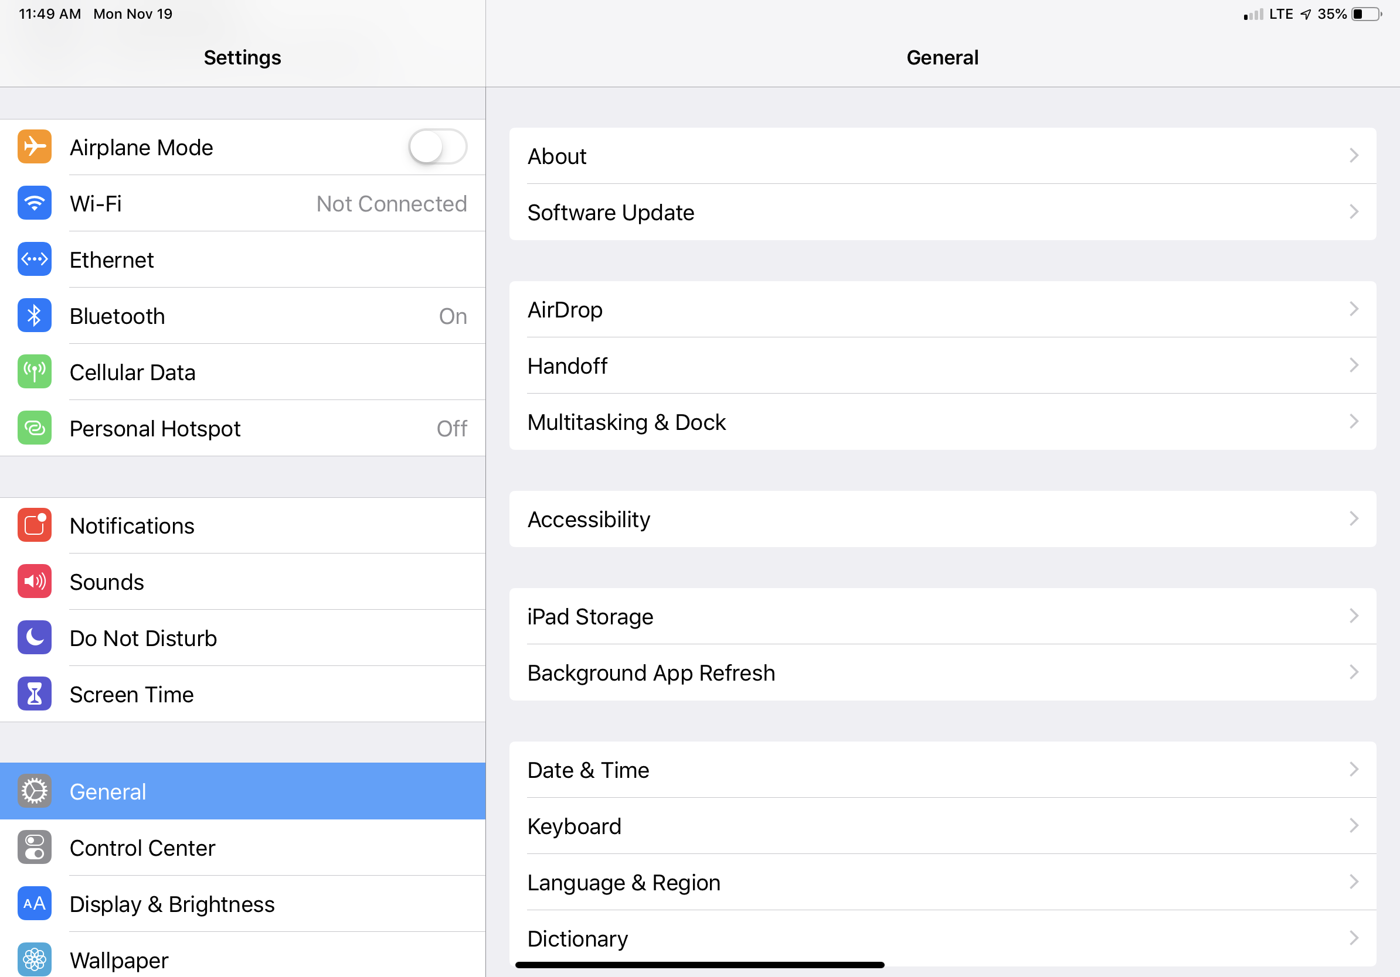1400x977 pixels.
Task: Tap the 'Handoff' label
Action: (567, 366)
